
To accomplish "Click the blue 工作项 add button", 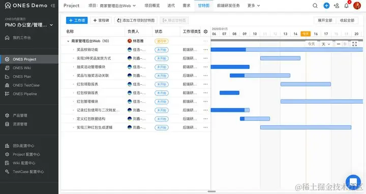I will click(77, 20).
